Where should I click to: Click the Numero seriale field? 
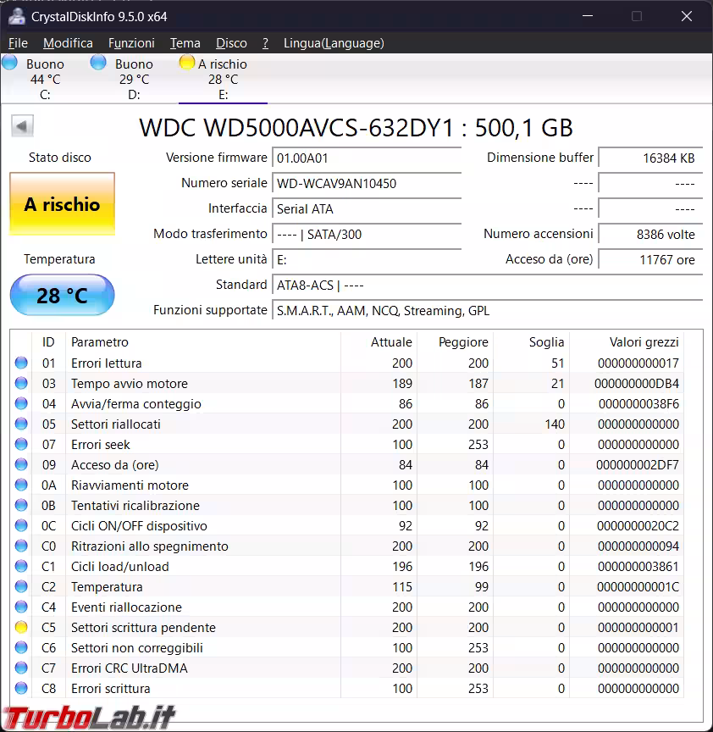click(x=368, y=184)
